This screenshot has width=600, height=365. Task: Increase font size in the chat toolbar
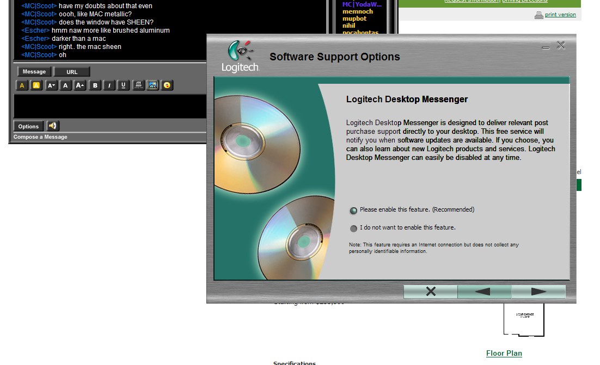(79, 85)
